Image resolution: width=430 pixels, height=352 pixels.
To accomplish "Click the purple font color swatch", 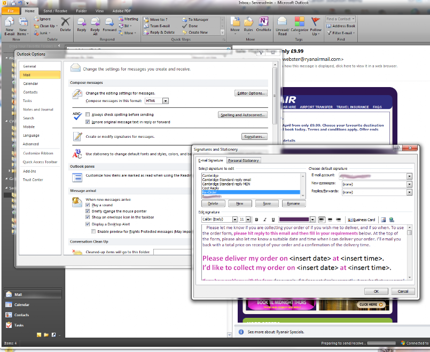I will point(294,220).
